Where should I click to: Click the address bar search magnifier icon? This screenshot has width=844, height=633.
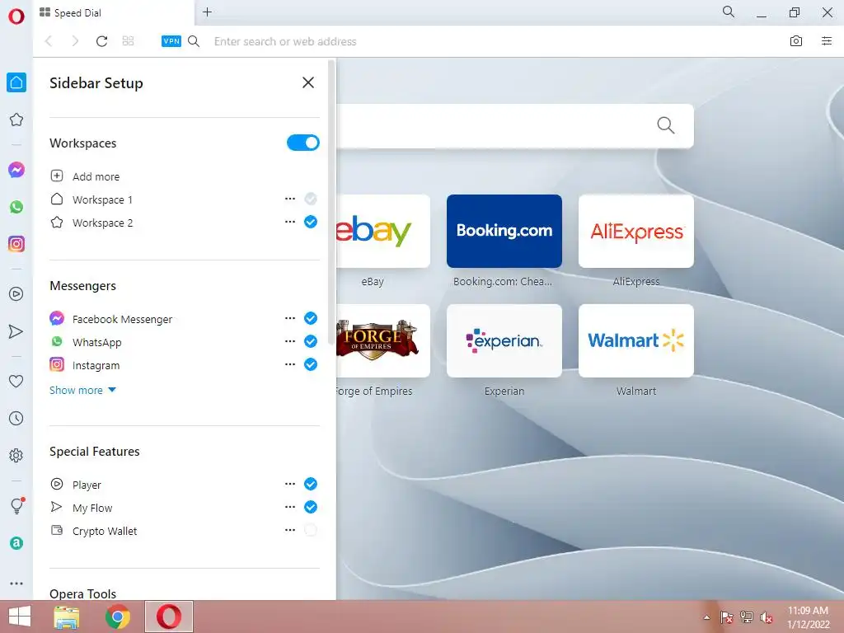[x=194, y=41]
